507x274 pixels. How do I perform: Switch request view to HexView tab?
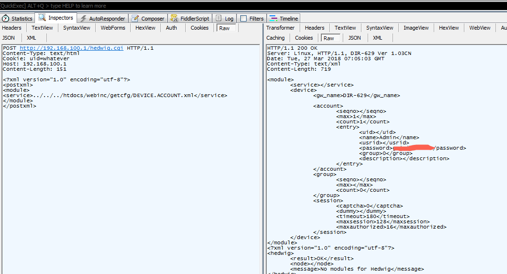[145, 28]
